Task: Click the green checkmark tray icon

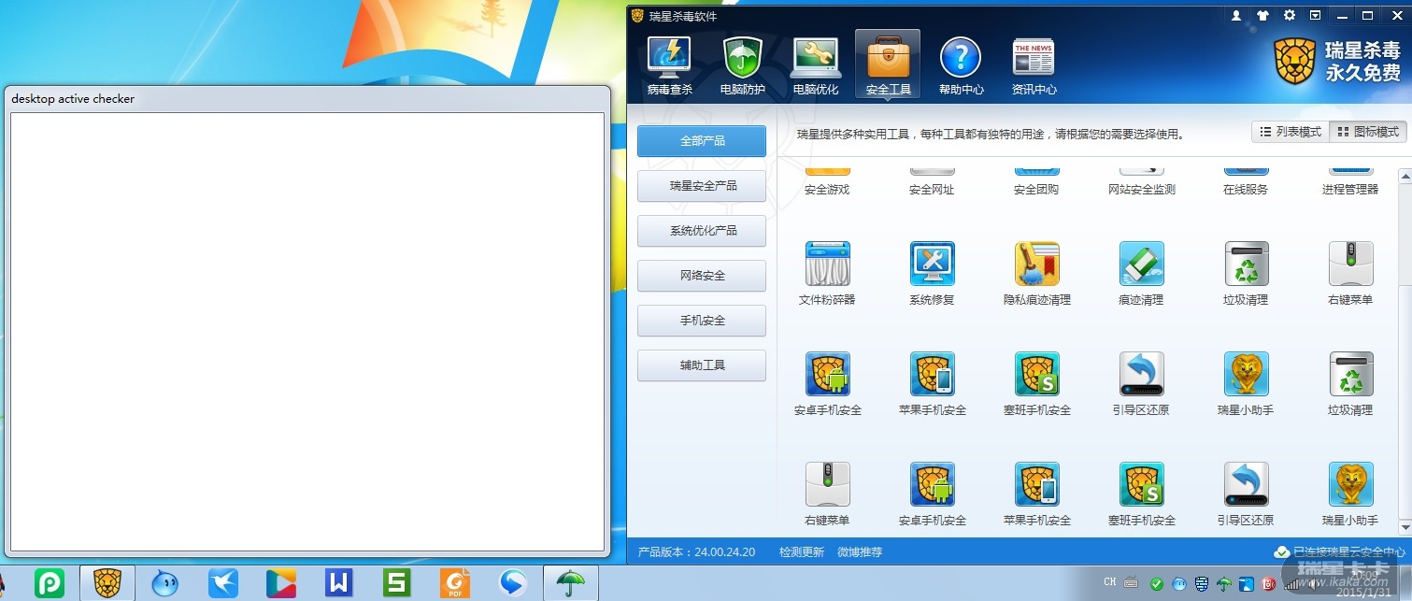Action: [x=1156, y=584]
